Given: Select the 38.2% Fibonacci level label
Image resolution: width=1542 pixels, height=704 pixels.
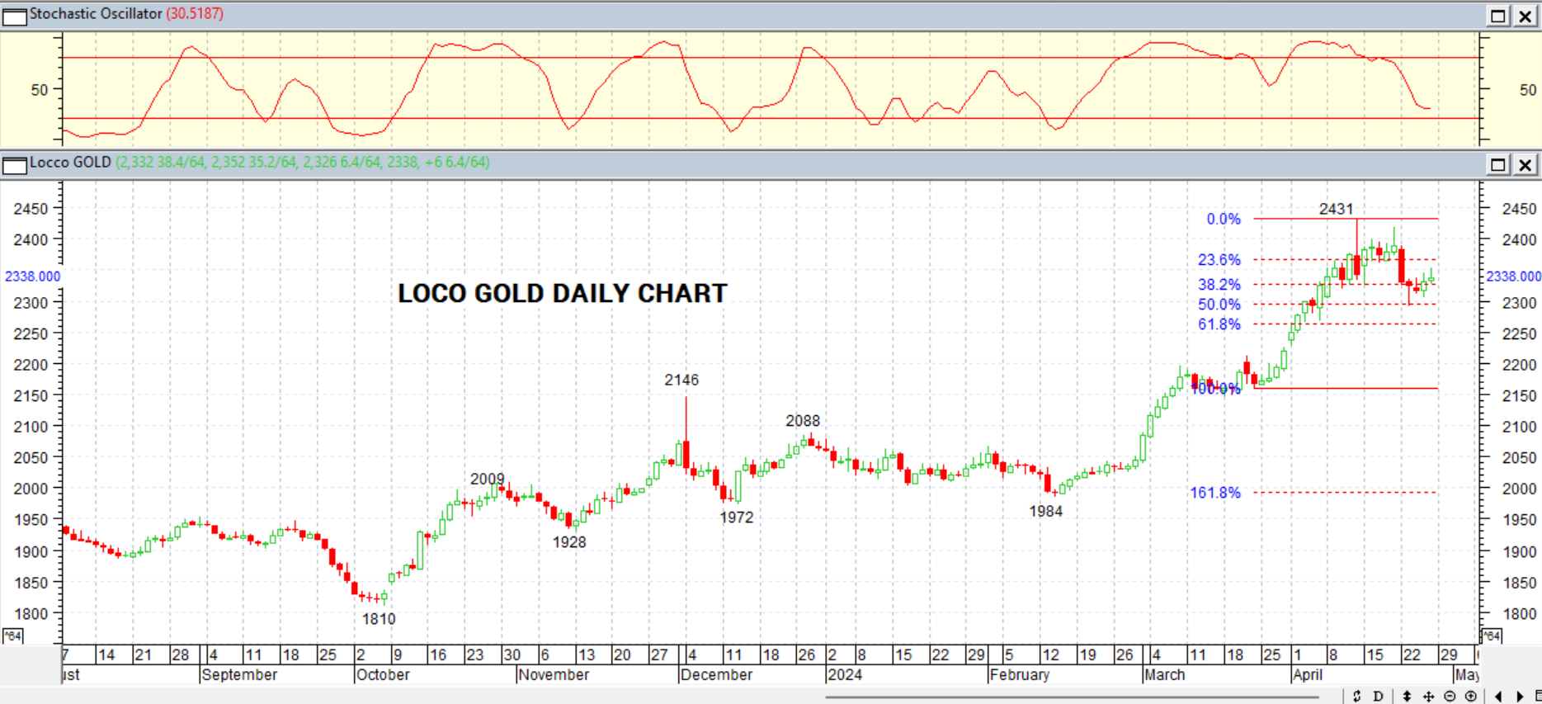Looking at the screenshot, I should (x=1219, y=285).
